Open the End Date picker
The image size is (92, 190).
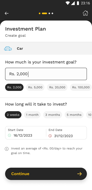point(66,133)
